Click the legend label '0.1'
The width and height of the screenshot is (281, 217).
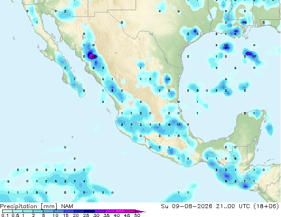tap(5, 215)
